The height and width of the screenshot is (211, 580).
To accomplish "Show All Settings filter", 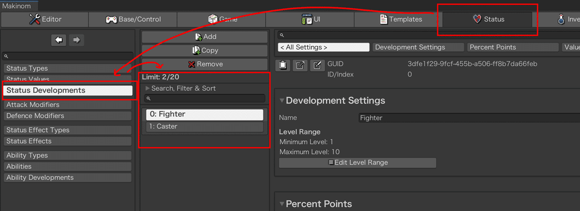I will [324, 47].
